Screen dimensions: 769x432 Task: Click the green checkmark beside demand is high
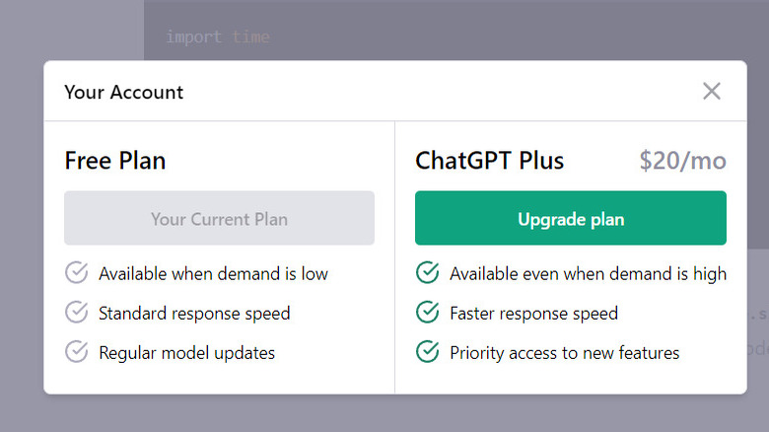click(427, 273)
